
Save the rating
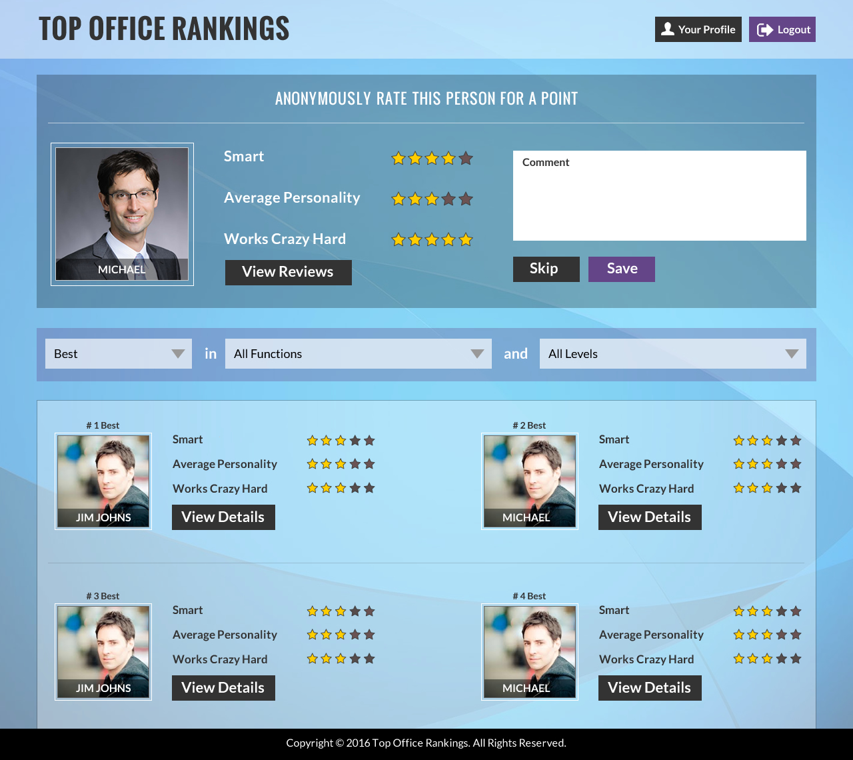(622, 269)
